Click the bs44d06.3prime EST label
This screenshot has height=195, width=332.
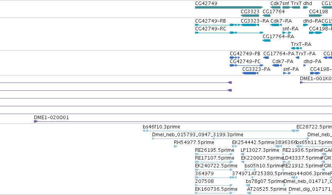(311, 174)
